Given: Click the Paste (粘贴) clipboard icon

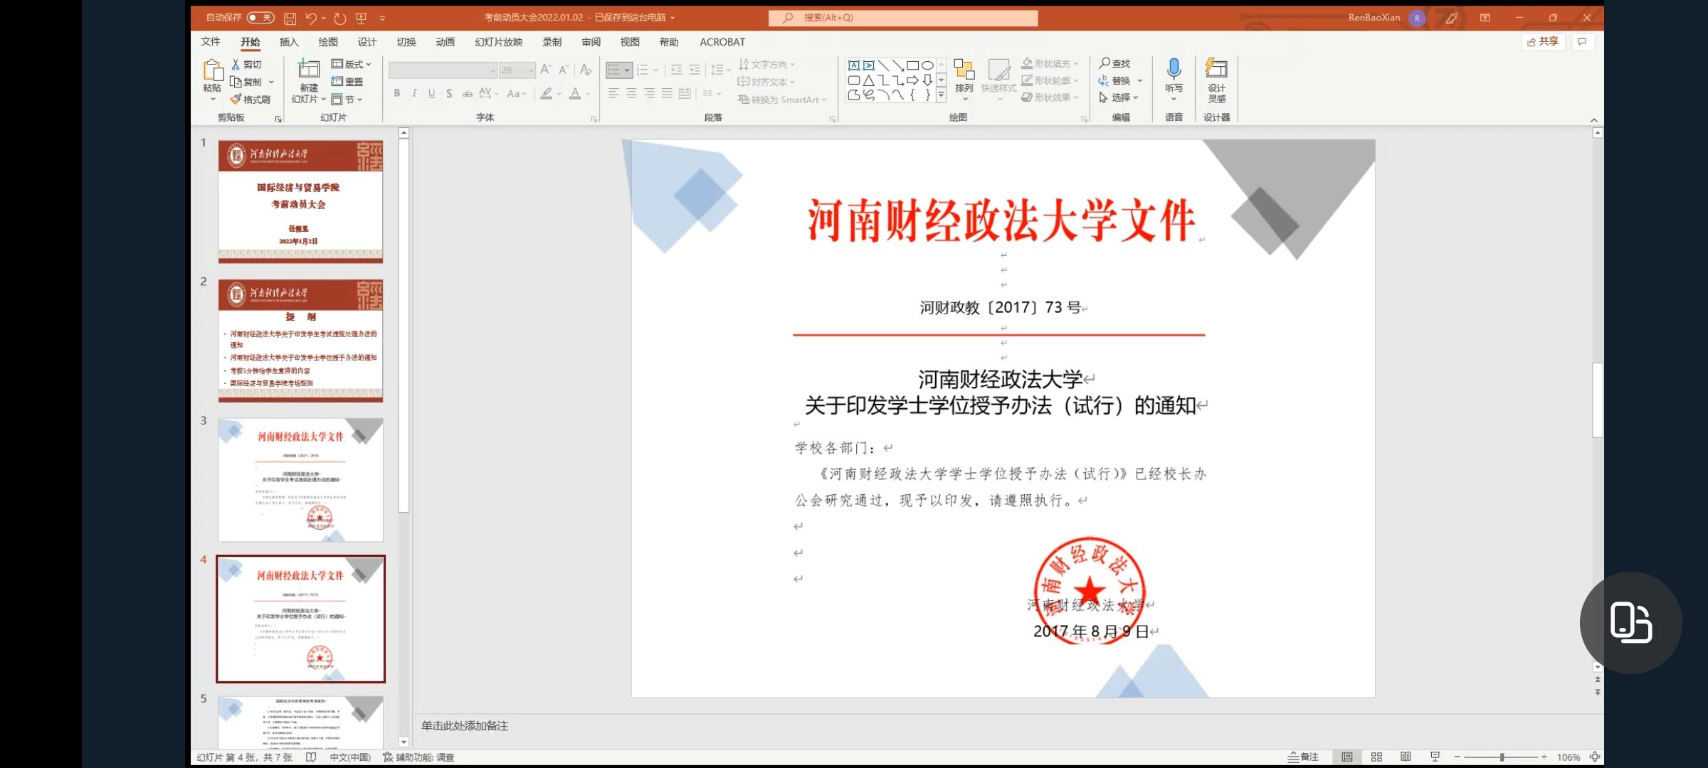Looking at the screenshot, I should coord(212,70).
